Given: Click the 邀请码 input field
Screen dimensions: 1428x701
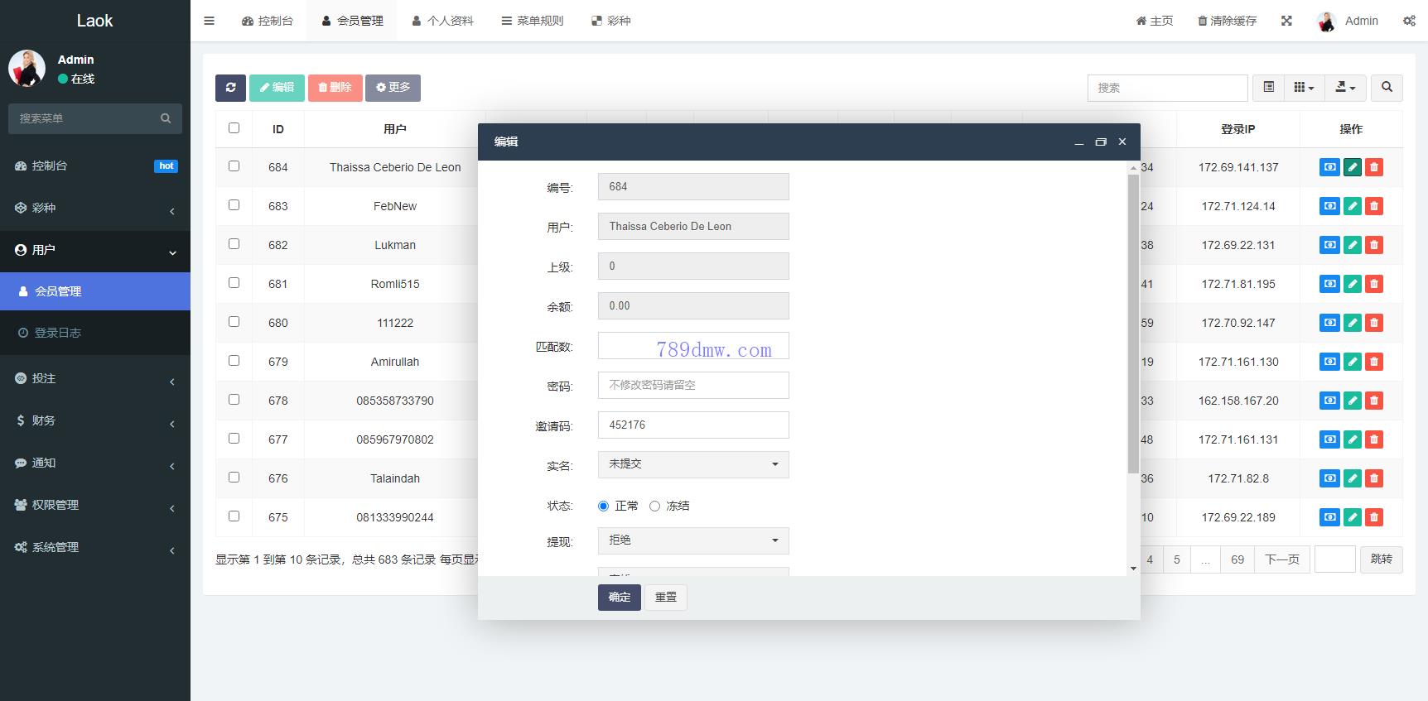Looking at the screenshot, I should pos(692,425).
